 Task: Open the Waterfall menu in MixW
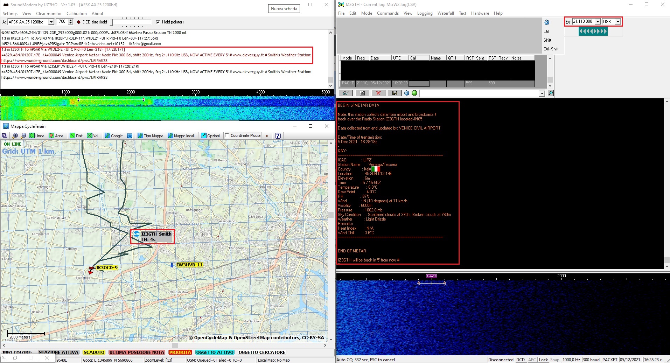pos(446,13)
